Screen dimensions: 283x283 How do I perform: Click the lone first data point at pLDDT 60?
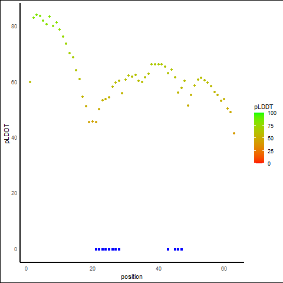(30, 82)
